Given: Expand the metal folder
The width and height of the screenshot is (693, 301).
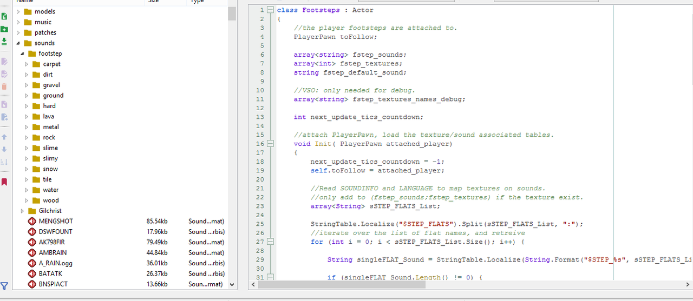Looking at the screenshot, I should click(x=27, y=127).
